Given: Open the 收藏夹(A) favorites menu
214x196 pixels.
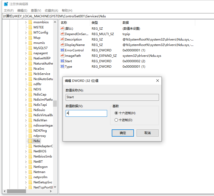Looking at the screenshot, I should [52, 10].
